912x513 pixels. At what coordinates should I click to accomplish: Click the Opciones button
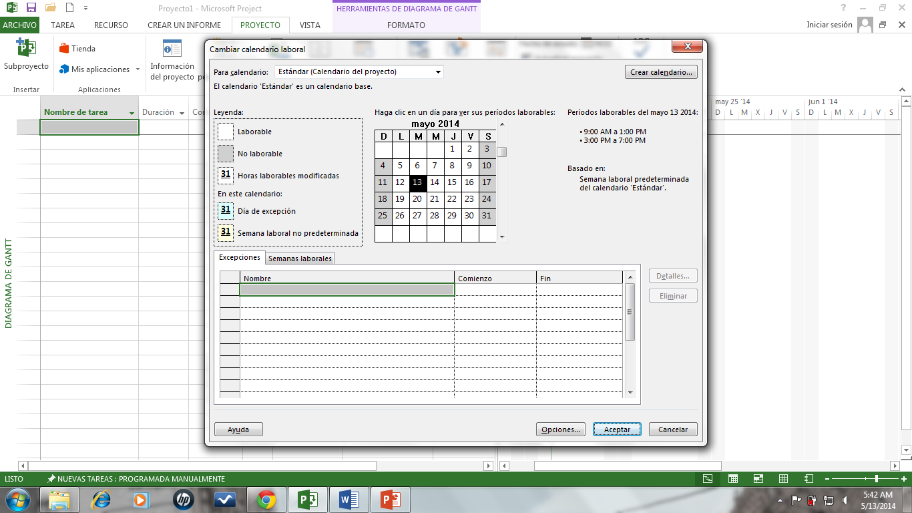point(560,430)
